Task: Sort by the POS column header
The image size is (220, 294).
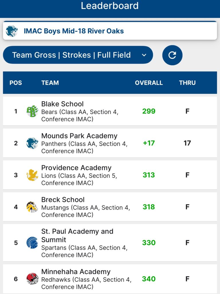Action: (16, 83)
